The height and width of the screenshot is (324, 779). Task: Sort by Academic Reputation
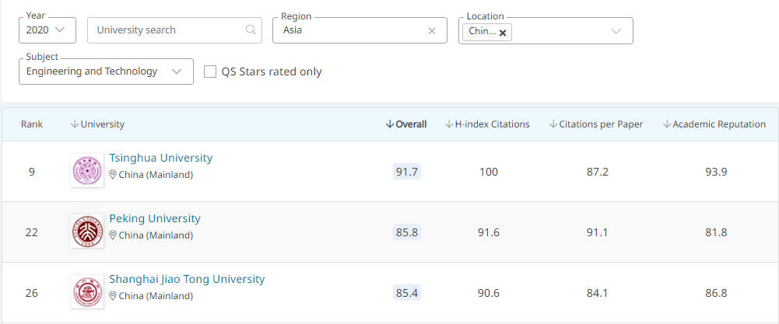click(x=714, y=124)
